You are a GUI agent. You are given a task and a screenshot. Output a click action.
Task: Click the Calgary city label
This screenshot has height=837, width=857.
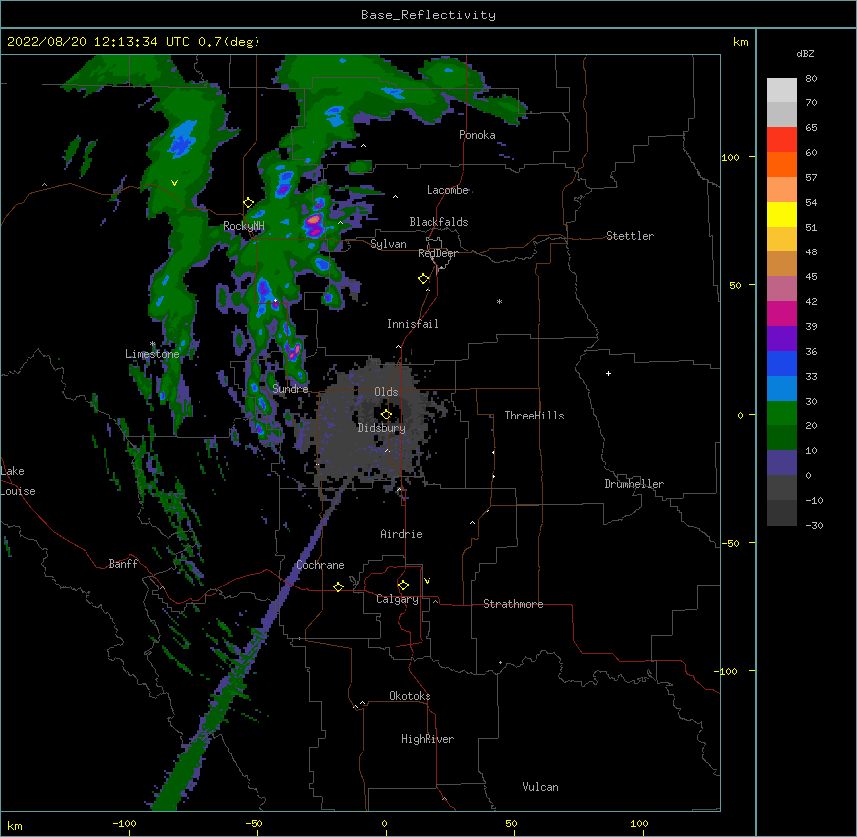pos(397,599)
